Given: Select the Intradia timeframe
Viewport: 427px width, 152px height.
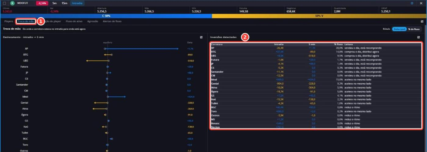Looking at the screenshot, I should [x=77, y=3].
